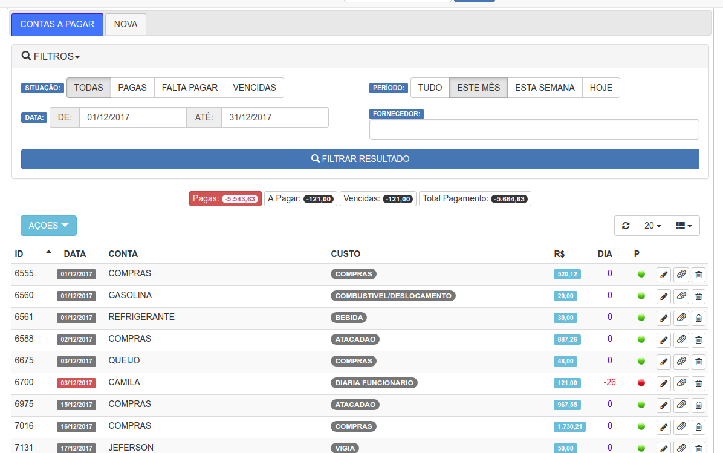Click the FILTRAR RESULTADO button
This screenshot has width=723, height=453.
[360, 159]
